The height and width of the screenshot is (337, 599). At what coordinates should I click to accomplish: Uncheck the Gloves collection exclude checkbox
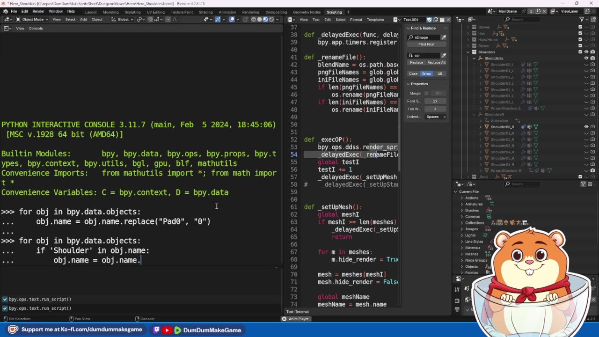[x=580, y=27]
